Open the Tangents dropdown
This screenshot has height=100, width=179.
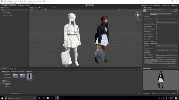[x=167, y=50]
